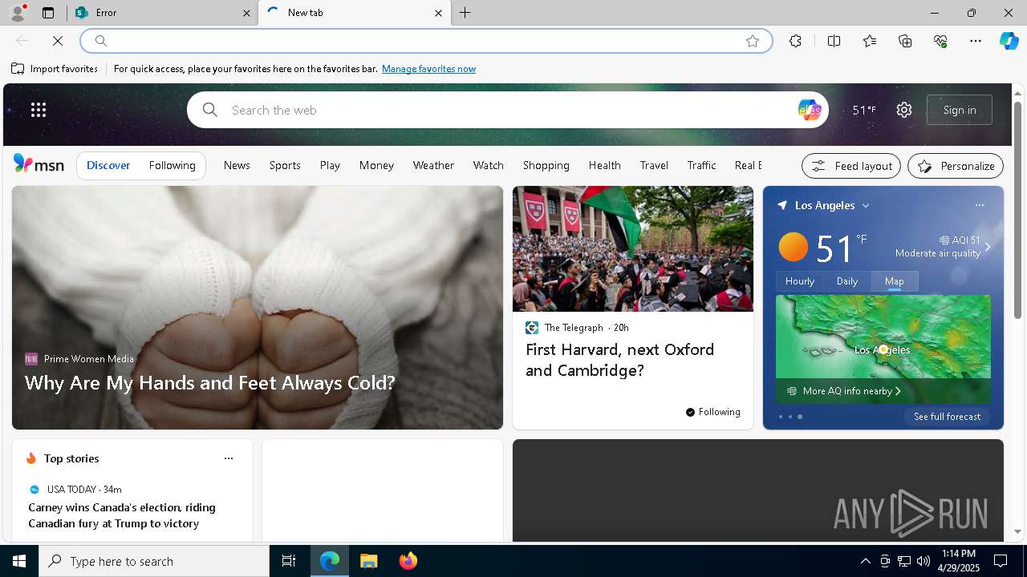The height and width of the screenshot is (577, 1027).
Task: Open the Harvard protest story image
Action: [x=633, y=248]
